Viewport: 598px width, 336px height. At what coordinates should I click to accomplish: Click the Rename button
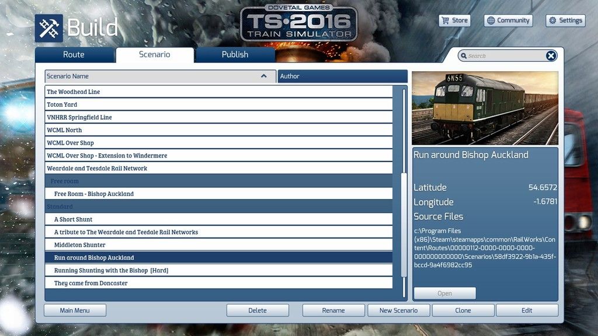[x=333, y=310]
